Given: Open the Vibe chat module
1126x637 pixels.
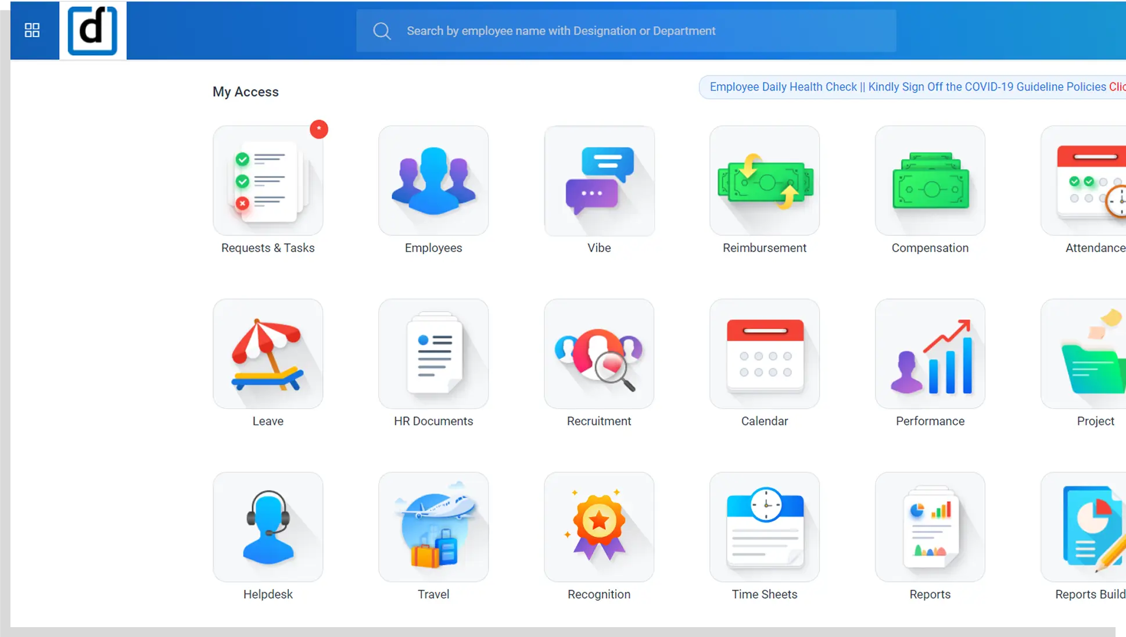Looking at the screenshot, I should coord(599,181).
